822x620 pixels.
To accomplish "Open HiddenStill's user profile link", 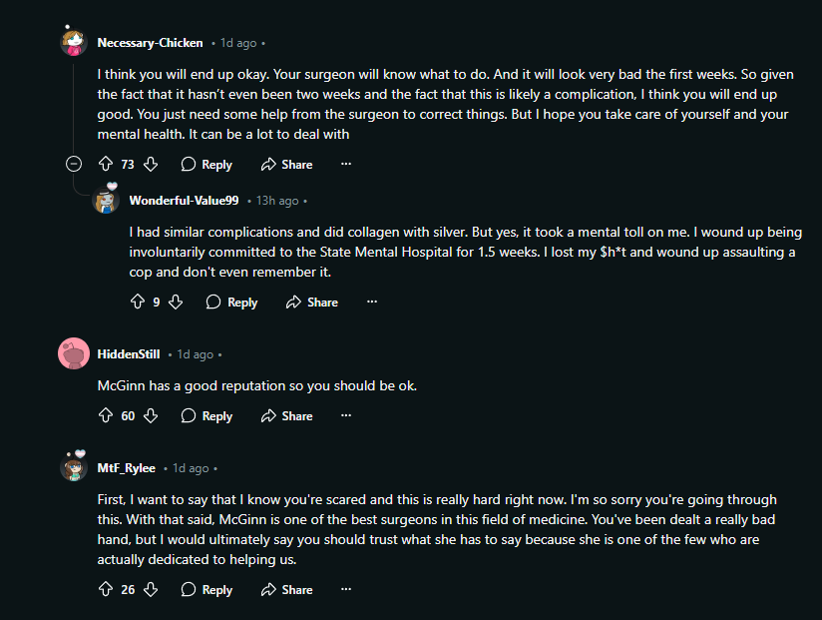I will pos(129,354).
